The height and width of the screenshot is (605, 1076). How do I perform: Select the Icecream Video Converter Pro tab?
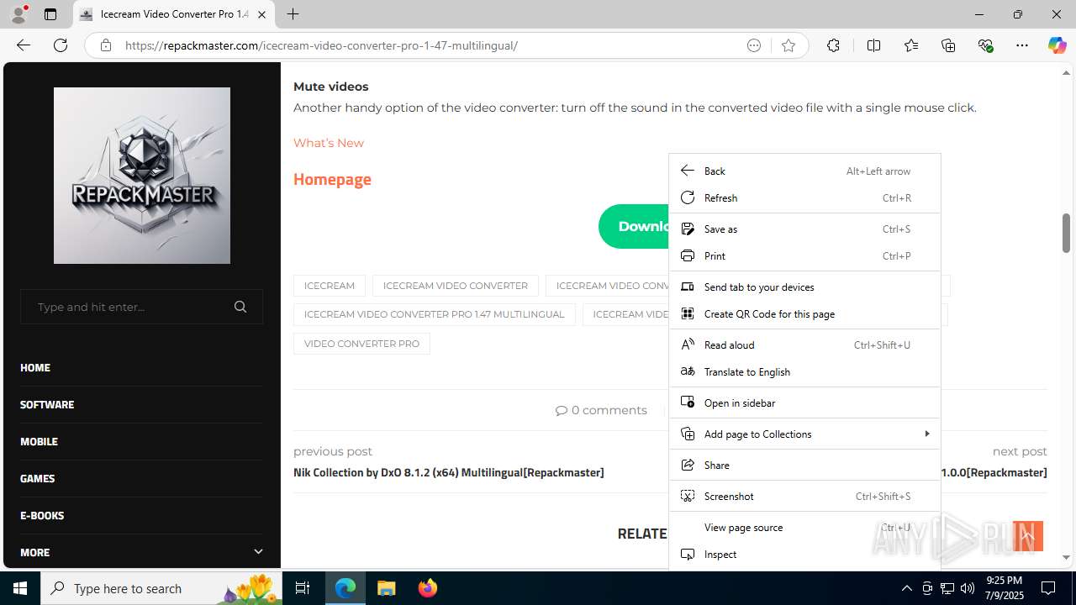174,14
